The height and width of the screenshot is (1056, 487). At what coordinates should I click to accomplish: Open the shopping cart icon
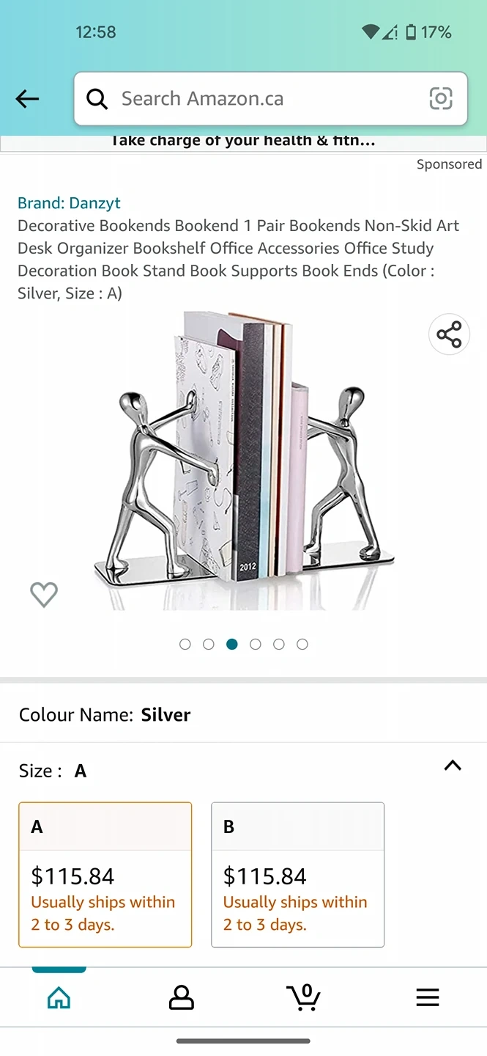tap(303, 997)
